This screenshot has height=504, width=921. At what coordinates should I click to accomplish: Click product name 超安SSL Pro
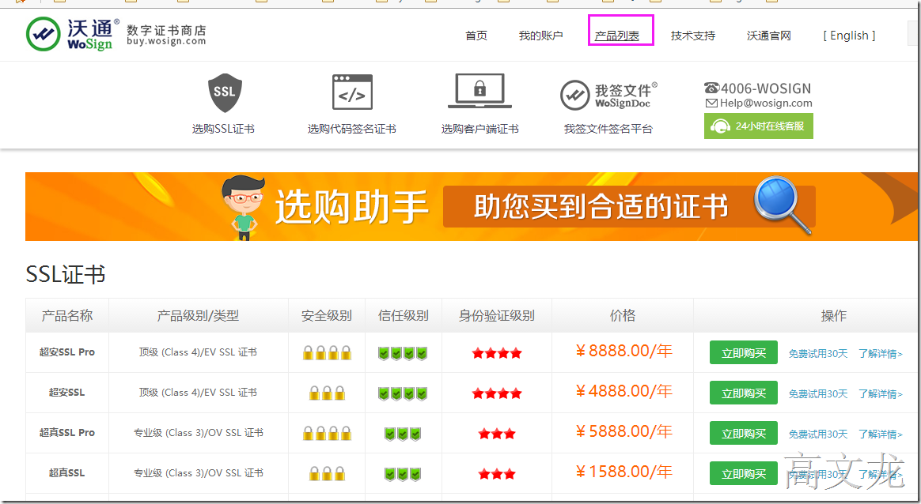point(67,352)
